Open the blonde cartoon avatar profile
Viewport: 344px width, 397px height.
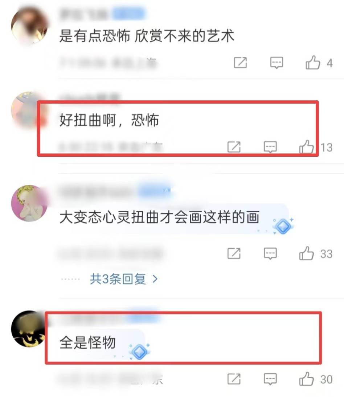pos(29,203)
